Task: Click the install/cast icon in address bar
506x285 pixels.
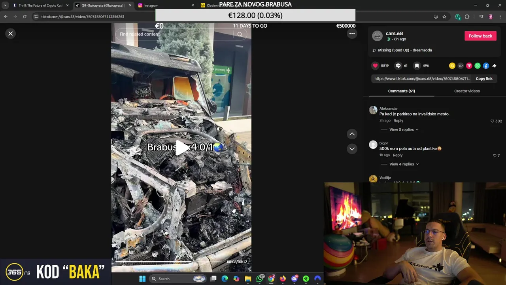Action: pyautogui.click(x=436, y=17)
